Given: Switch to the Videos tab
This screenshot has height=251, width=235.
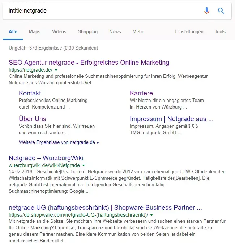Looking at the screenshot, I should 59,32.
